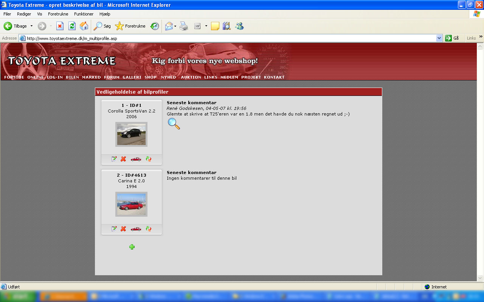The width and height of the screenshot is (484, 302).
Task: Click the Toyota Extreme logo
Action: click(x=62, y=61)
